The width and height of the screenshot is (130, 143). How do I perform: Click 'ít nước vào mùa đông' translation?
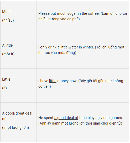click(57, 53)
